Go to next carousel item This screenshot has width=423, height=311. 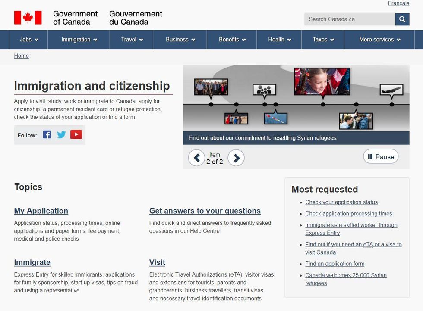coord(236,158)
